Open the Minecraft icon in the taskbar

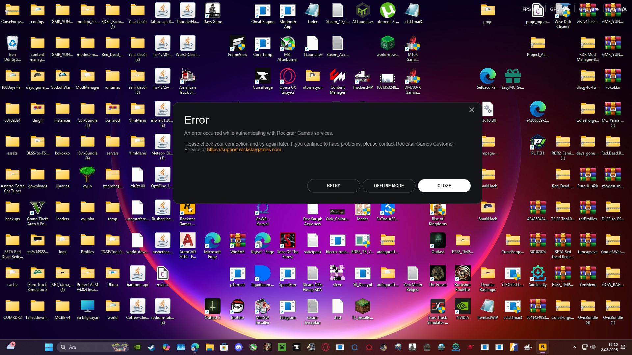click(282, 347)
